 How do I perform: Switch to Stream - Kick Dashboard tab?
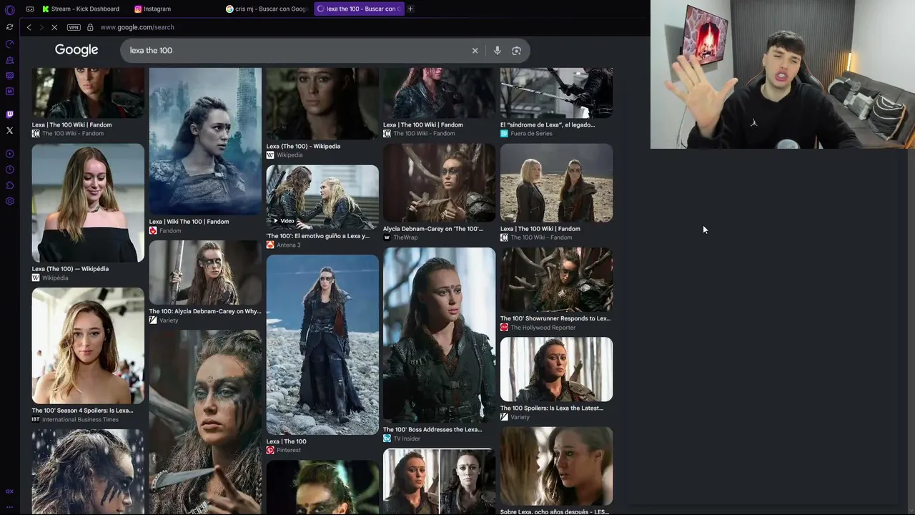(81, 9)
